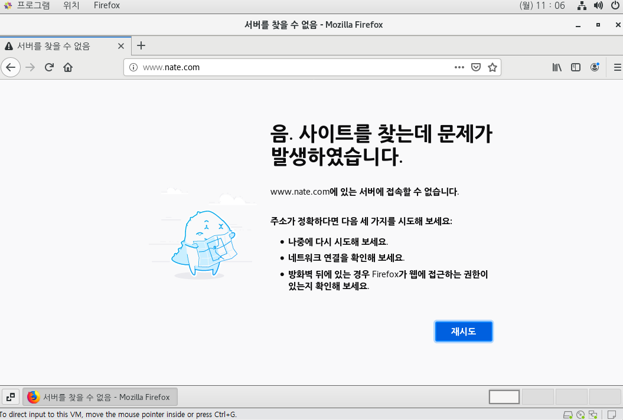Open the clock showing (월) 11:06
Viewport: 623px width, 420px height.
point(542,5)
